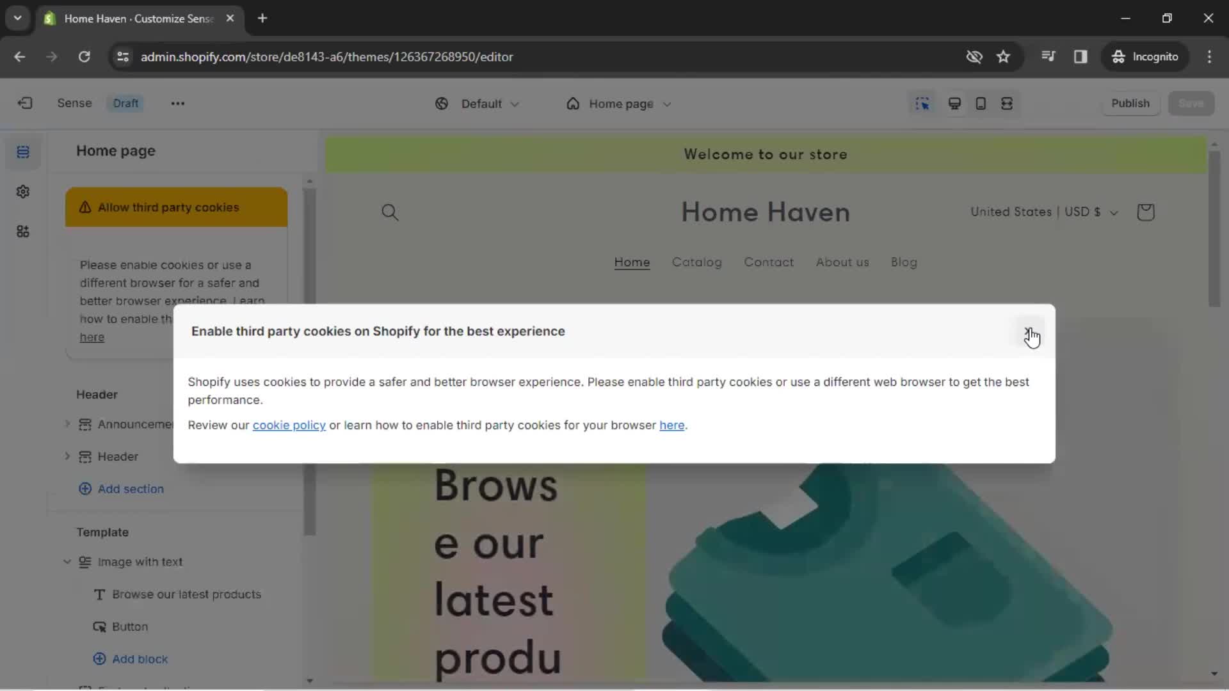
Task: Open the search icon in storefront
Action: [x=390, y=212]
